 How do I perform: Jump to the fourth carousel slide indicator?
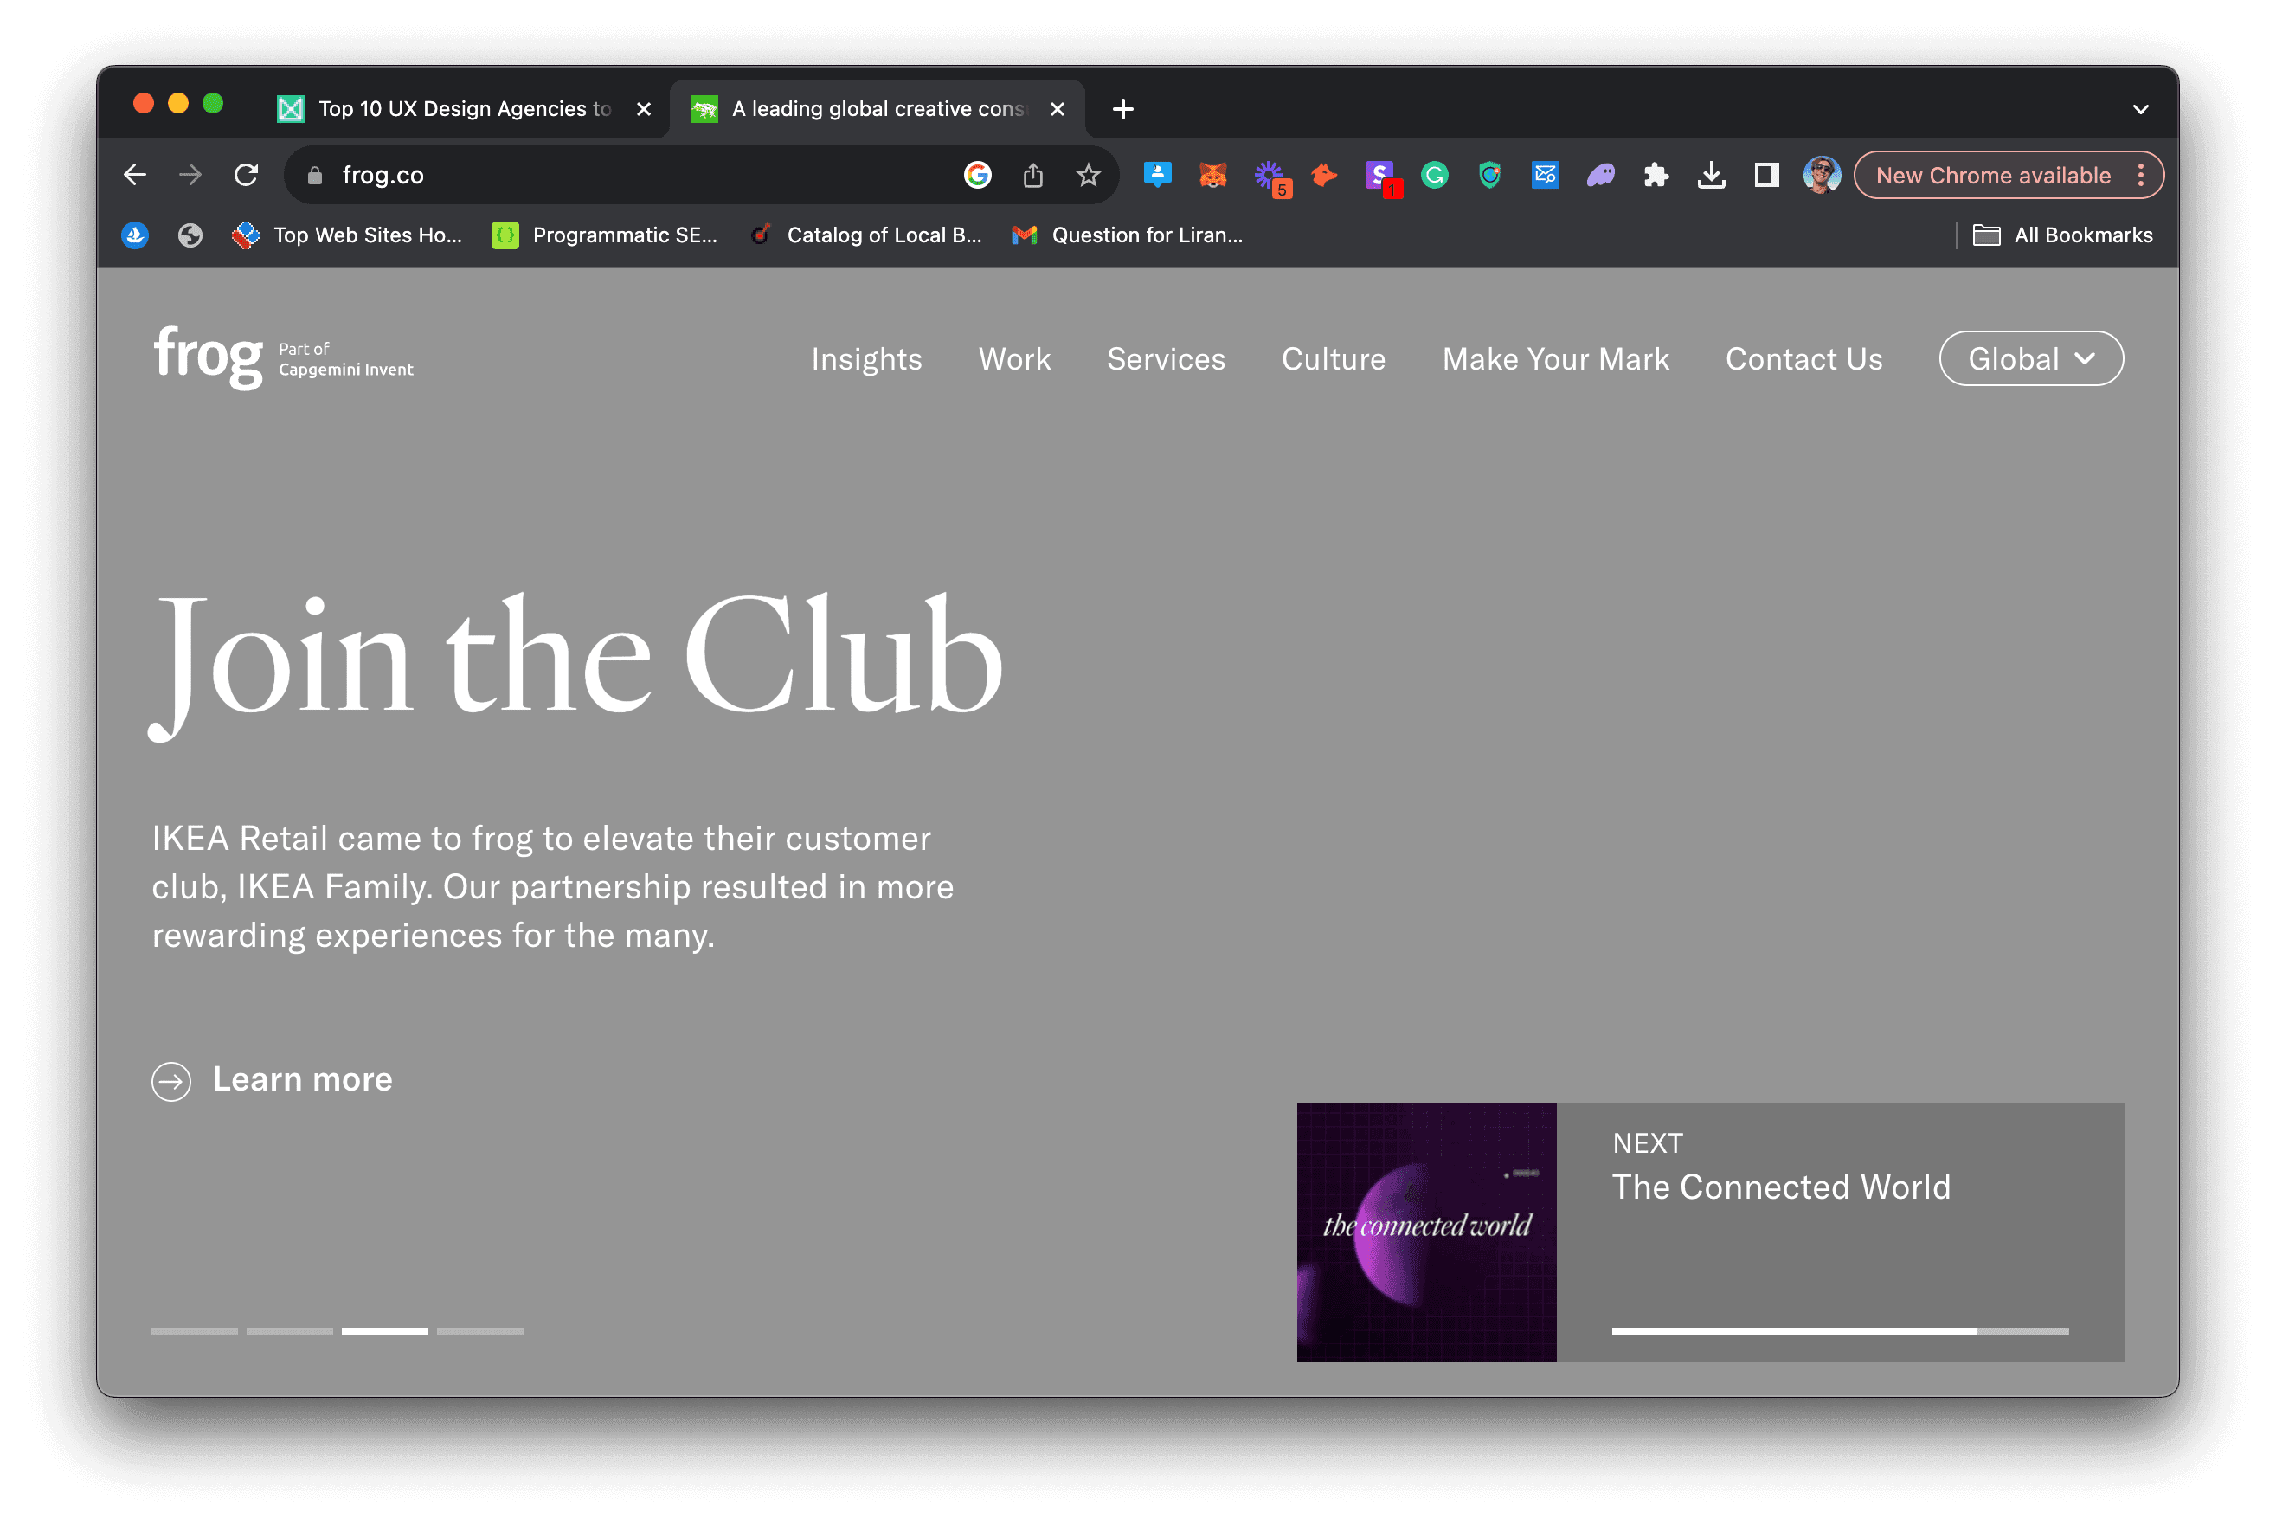pos(480,1330)
